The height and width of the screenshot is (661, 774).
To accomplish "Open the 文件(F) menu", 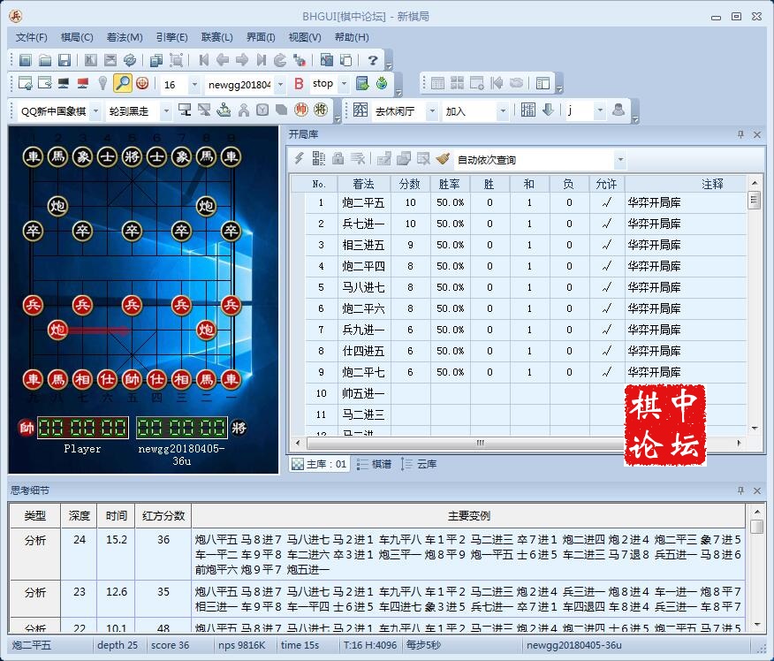I will tap(31, 37).
